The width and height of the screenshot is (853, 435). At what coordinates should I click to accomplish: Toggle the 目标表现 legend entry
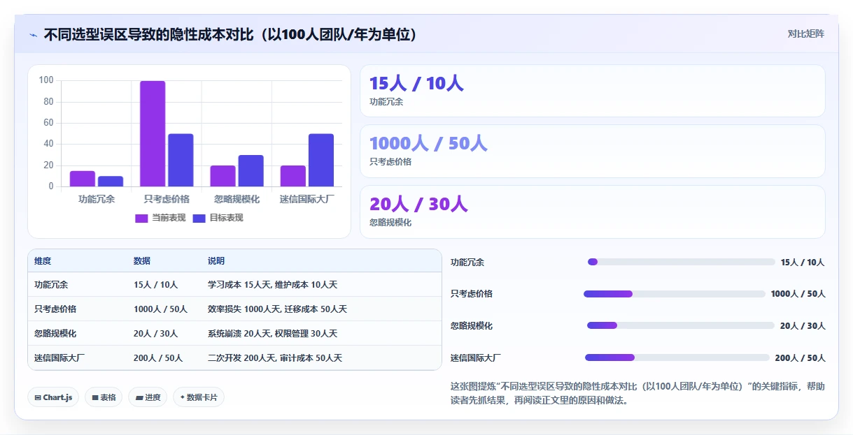pos(218,218)
